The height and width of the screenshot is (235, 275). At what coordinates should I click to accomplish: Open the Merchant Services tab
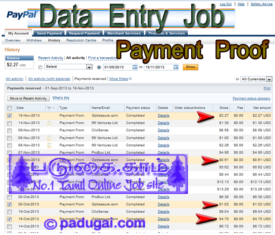[124, 33]
